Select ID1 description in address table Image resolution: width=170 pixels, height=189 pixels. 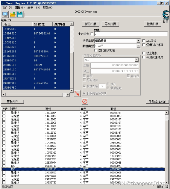[13, 166]
